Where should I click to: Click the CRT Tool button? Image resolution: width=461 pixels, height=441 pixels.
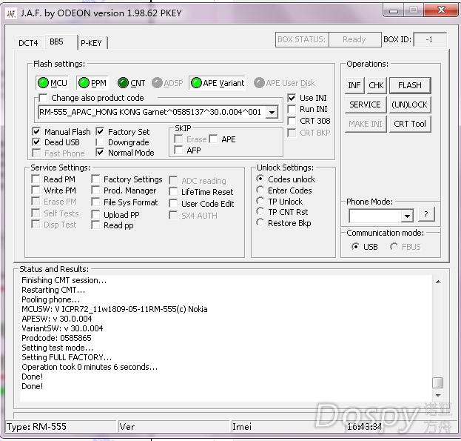(x=409, y=124)
